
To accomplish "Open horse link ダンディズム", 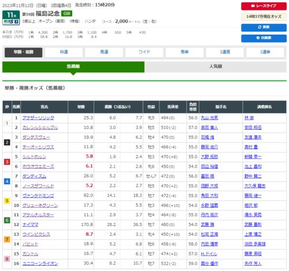I will pyautogui.click(x=34, y=176).
